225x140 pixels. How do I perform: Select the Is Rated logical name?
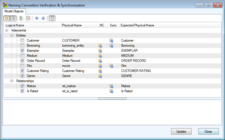click(x=32, y=91)
